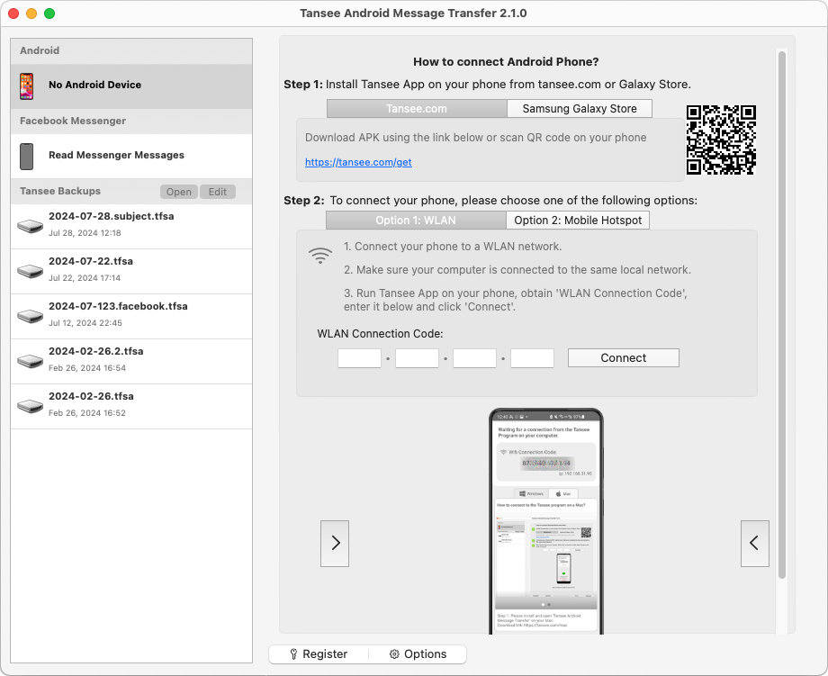
Task: Click 'Feb 26, 2024 16:54' date text
Action: pyautogui.click(x=87, y=367)
